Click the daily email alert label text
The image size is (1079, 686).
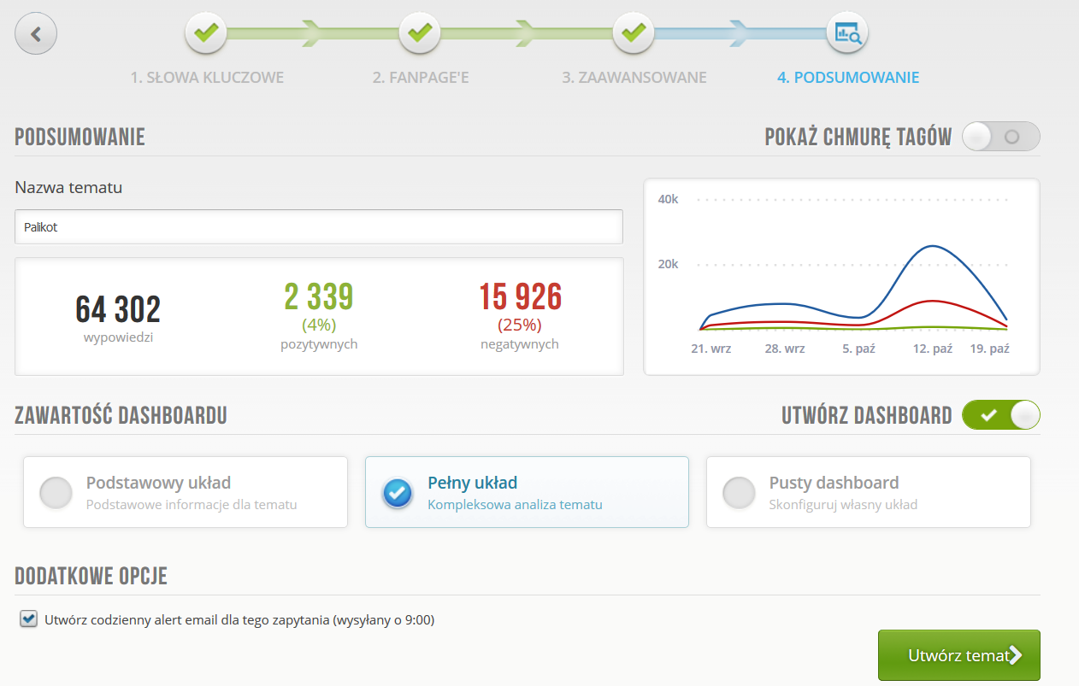pyautogui.click(x=239, y=620)
